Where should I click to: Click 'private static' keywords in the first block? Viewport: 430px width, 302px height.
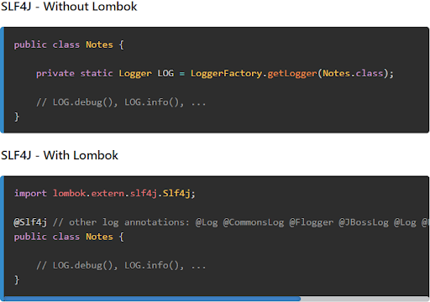(75, 74)
